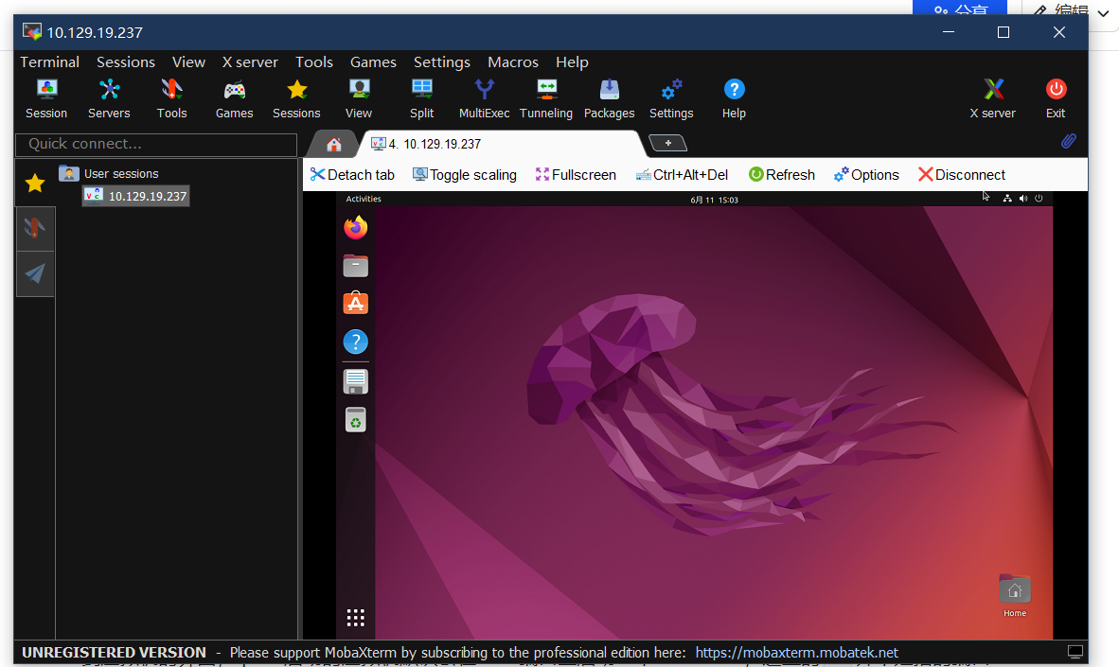This screenshot has width=1119, height=667.
Task: Open the Session toolbar icon
Action: click(46, 98)
